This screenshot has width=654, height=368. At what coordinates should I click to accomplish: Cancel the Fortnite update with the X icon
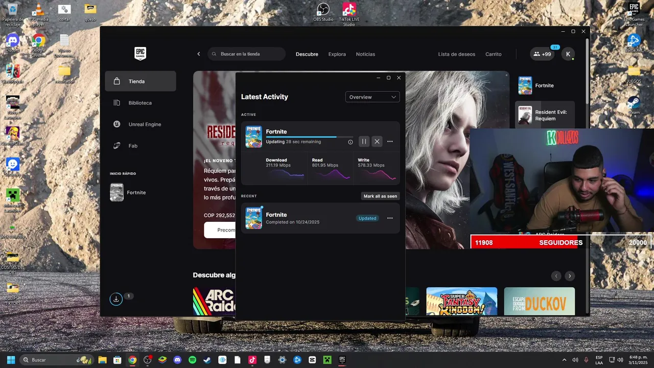pyautogui.click(x=377, y=142)
